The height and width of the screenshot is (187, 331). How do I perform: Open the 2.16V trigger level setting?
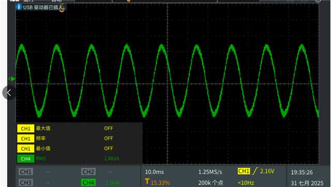(267, 171)
